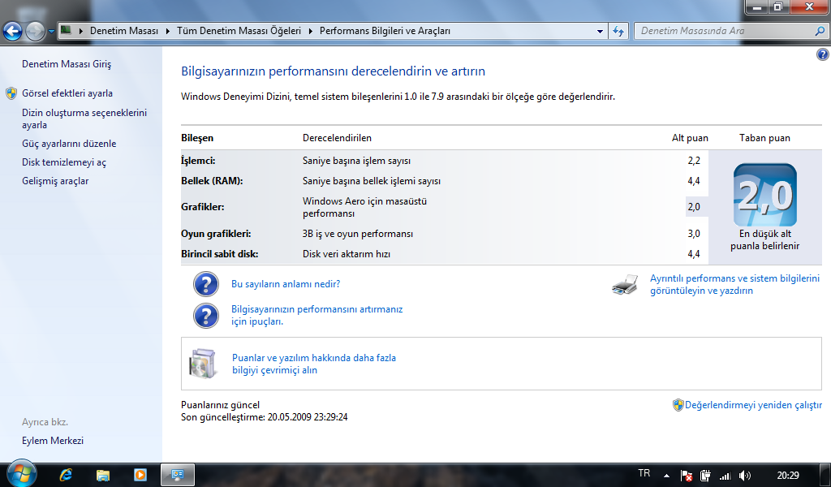Expand arrow after Tüm Denetim Masası Öğeleri
The width and height of the screenshot is (831, 487).
point(310,32)
